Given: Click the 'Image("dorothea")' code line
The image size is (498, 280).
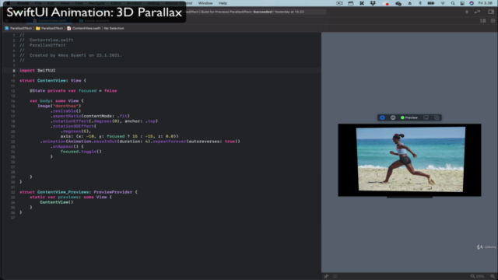Looking at the screenshot, I should point(59,106).
